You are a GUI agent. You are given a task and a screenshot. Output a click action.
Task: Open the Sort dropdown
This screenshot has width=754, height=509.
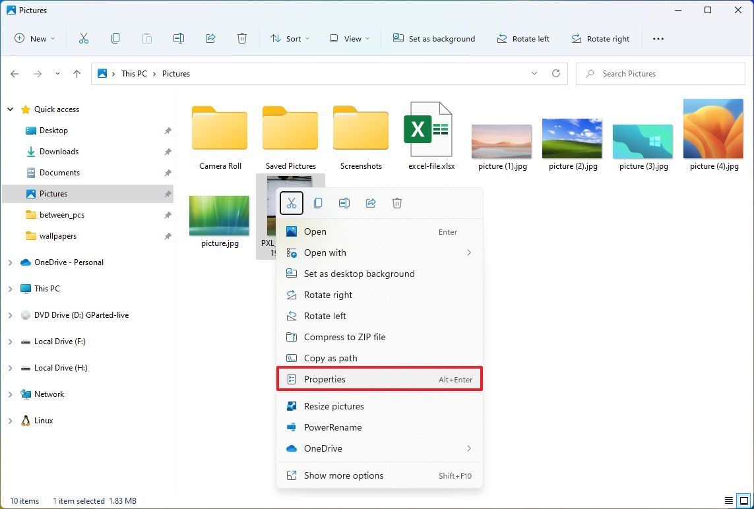coord(290,38)
